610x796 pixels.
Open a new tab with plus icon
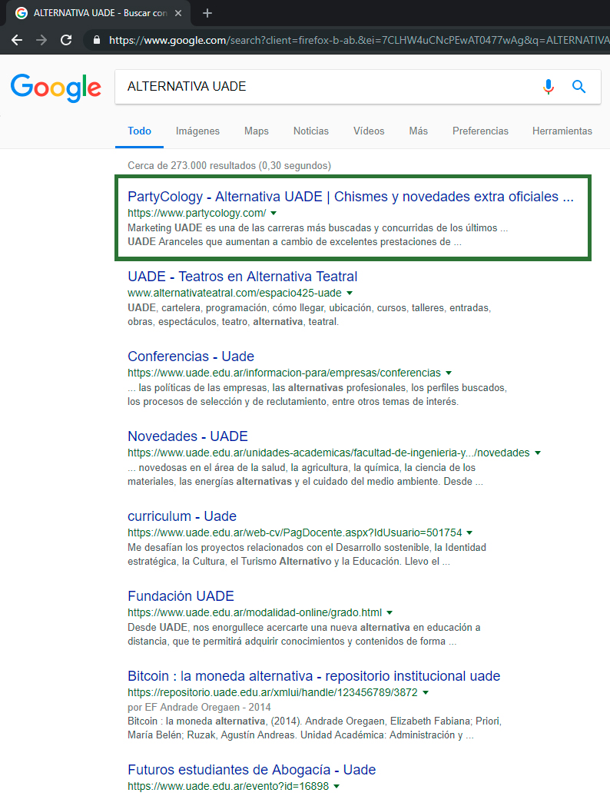(207, 13)
